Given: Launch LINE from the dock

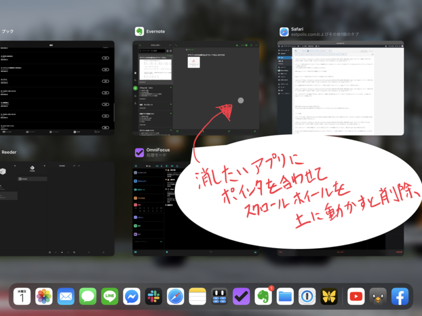Looking at the screenshot, I should [x=110, y=297].
